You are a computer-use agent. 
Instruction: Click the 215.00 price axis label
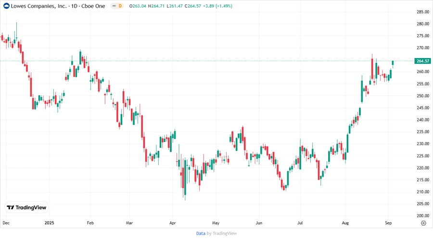point(423,180)
